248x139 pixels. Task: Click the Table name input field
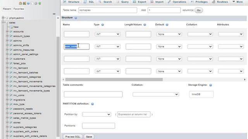tap(108, 10)
